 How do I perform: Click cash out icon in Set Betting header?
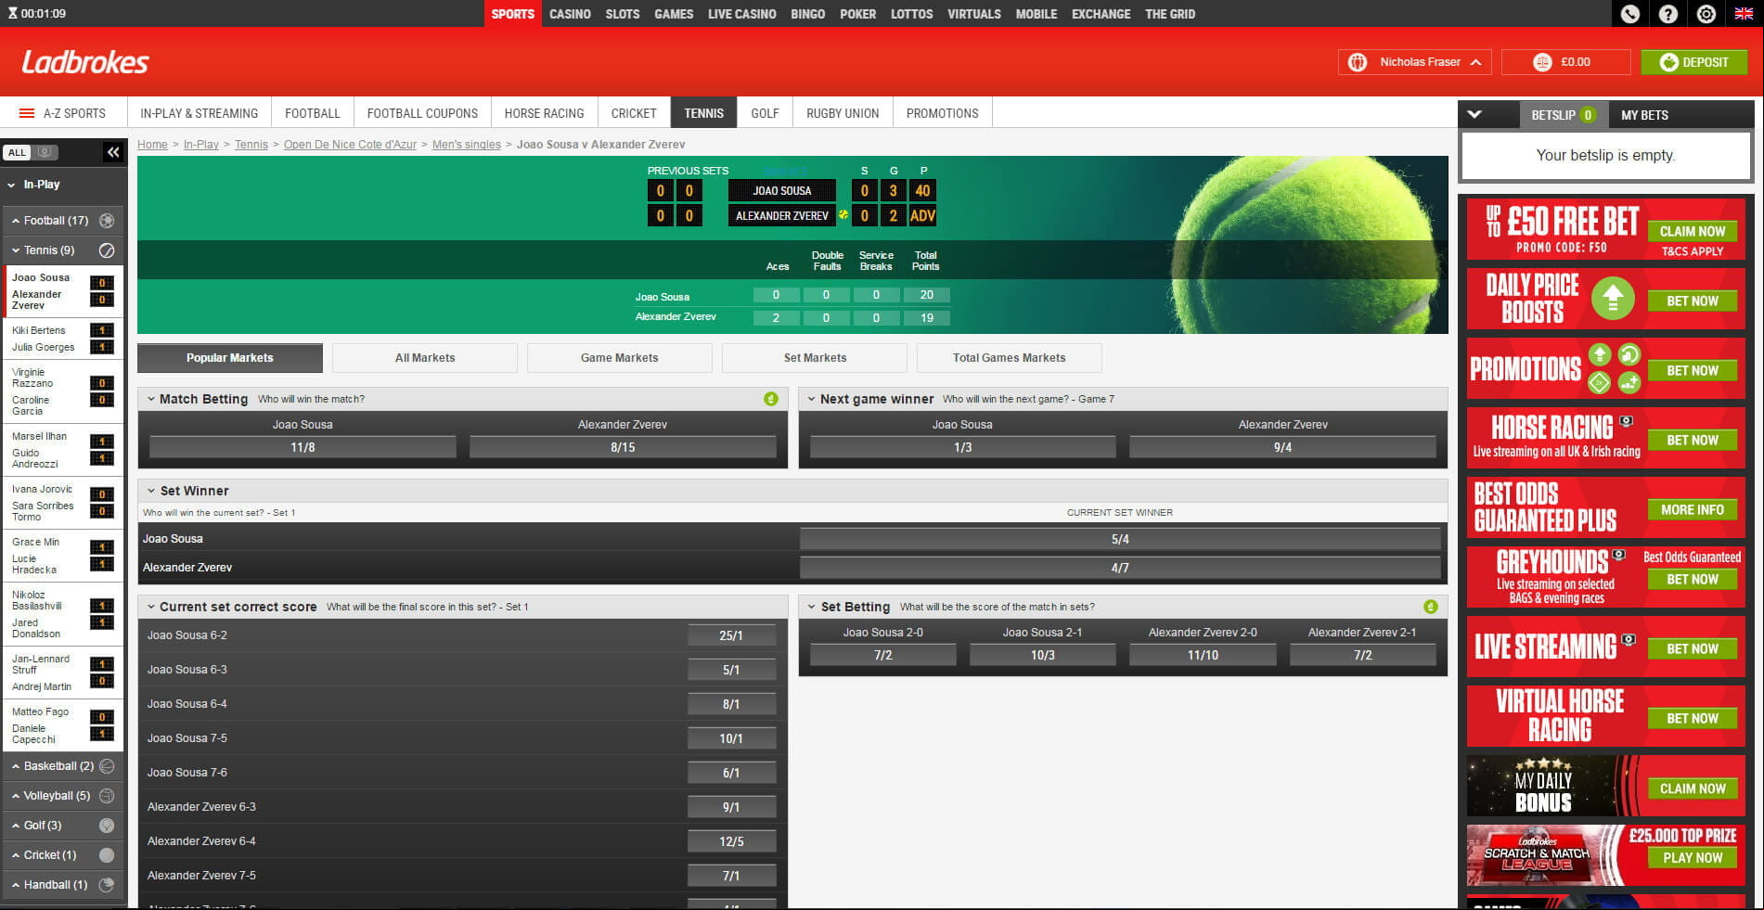click(x=1431, y=607)
